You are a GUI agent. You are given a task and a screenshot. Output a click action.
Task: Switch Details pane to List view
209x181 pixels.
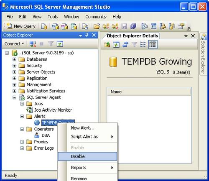pos(143,45)
